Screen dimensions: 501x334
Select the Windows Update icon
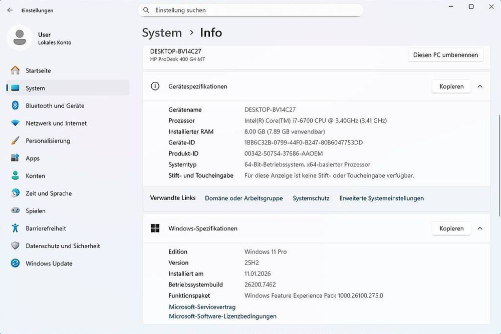click(16, 263)
